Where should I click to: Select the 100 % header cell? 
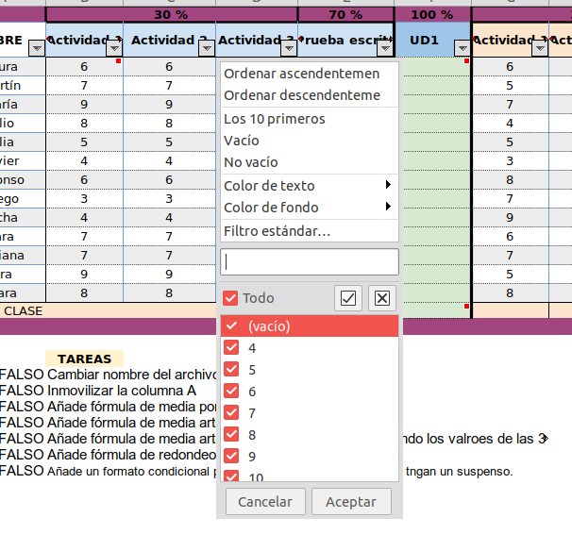pyautogui.click(x=432, y=14)
